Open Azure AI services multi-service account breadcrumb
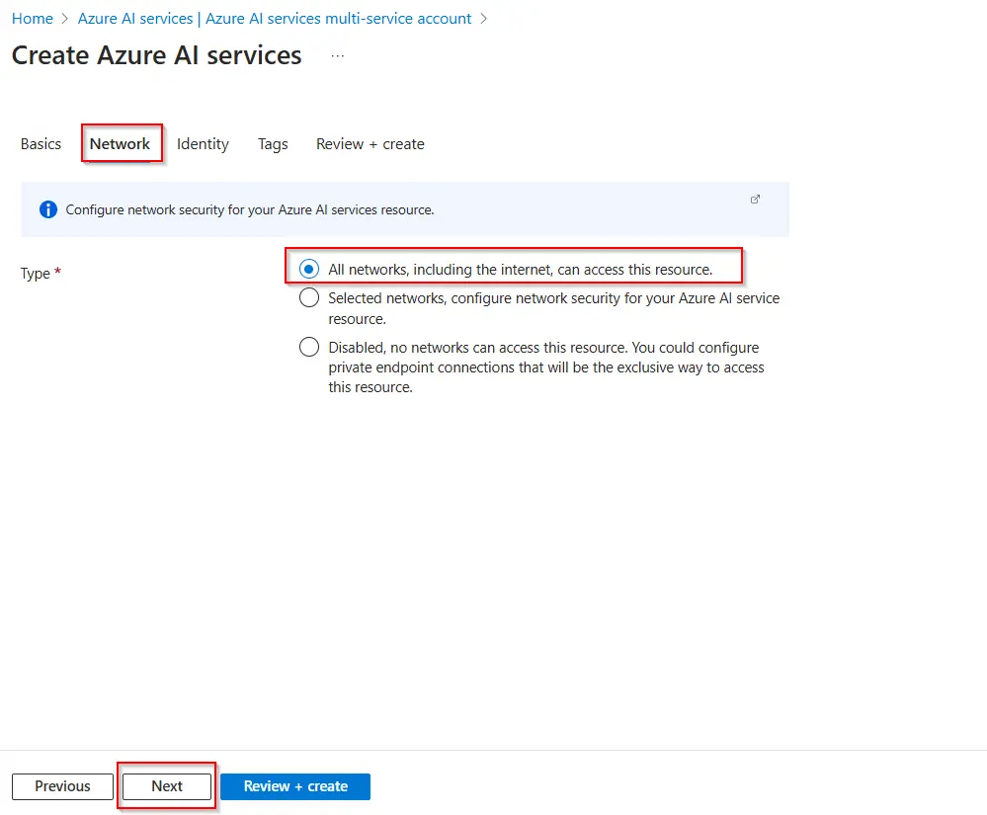This screenshot has height=815, width=987. coord(282,19)
